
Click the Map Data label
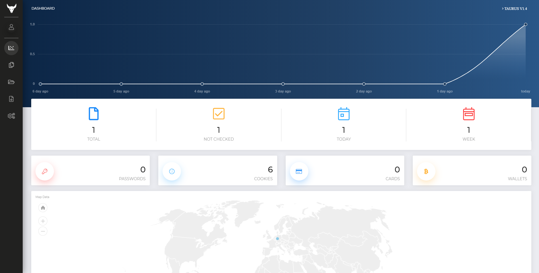(x=42, y=197)
